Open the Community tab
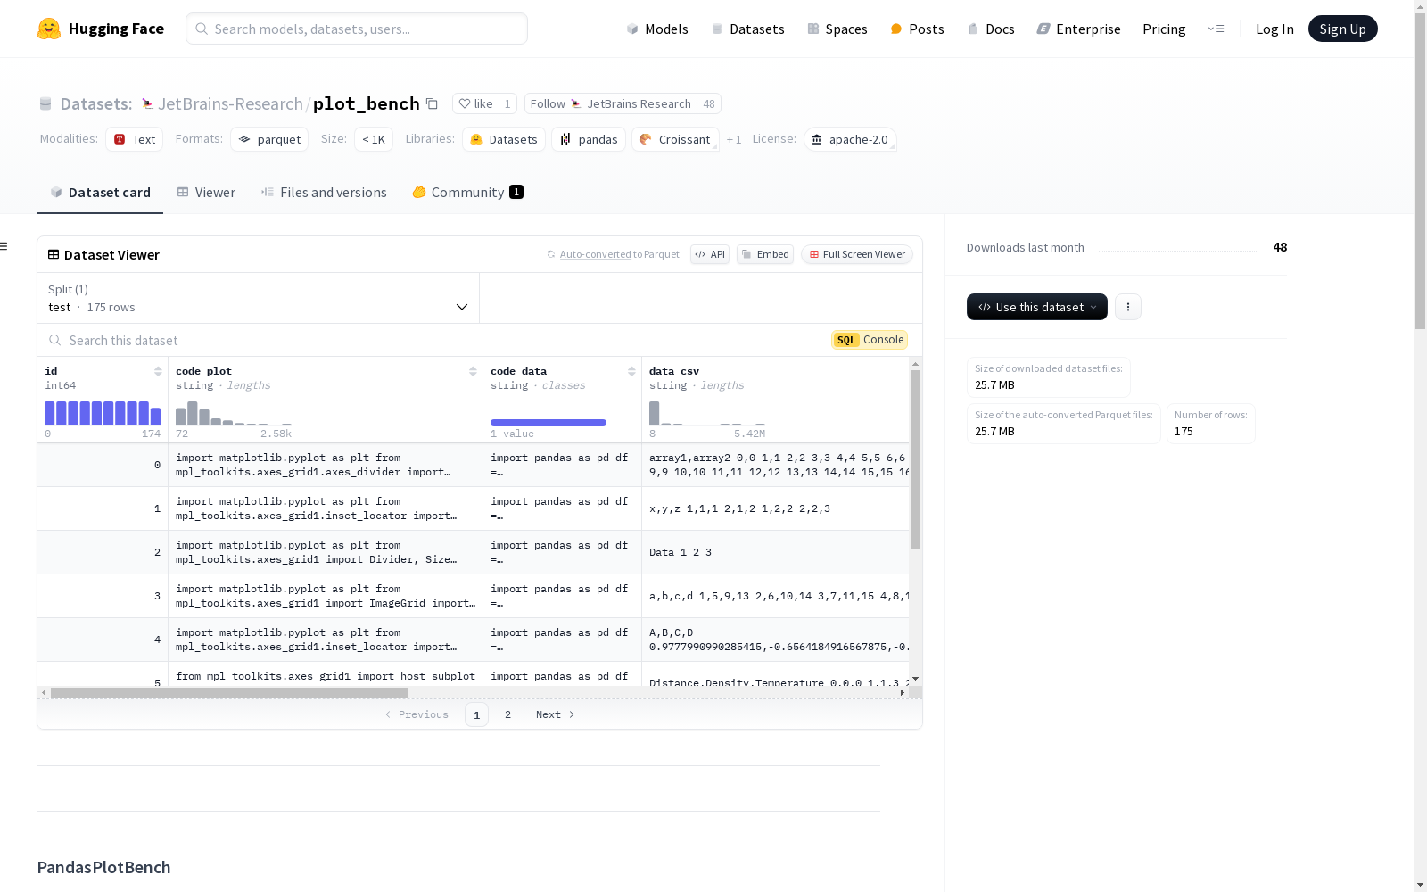Viewport: 1427px width, 892px height. 467,192
